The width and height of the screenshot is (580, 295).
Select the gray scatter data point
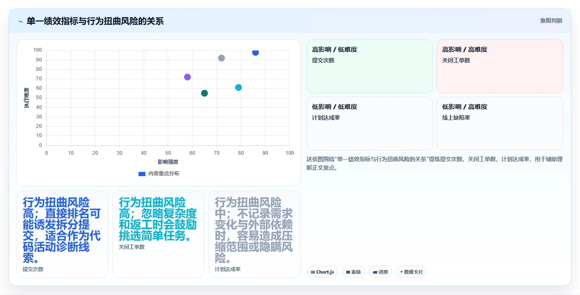pos(221,58)
